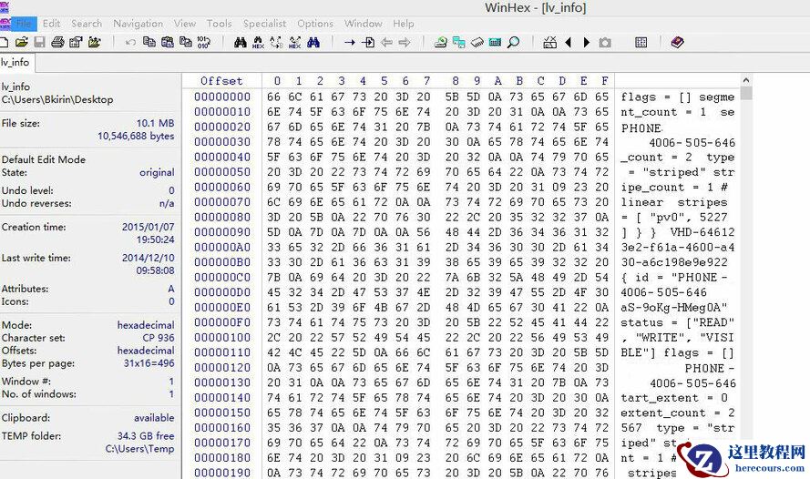Click the State "original" value
Viewport: 810px width, 479px height.
pos(157,172)
